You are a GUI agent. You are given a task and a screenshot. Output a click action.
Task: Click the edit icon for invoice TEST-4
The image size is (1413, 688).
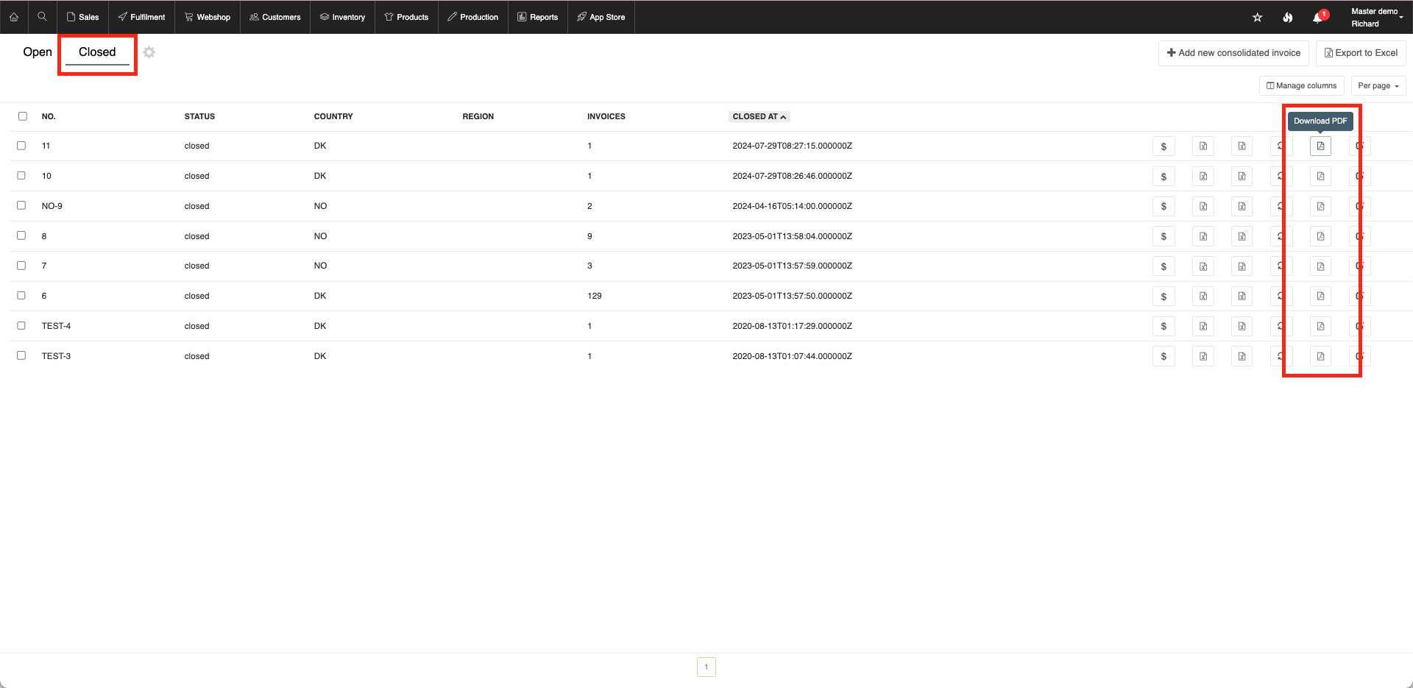pos(1359,327)
